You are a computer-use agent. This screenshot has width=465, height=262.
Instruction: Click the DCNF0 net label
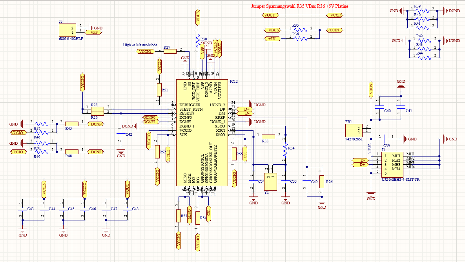coord(150,118)
